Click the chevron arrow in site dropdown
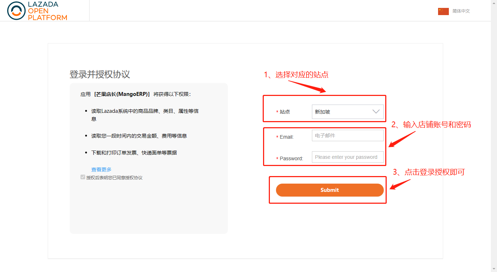This screenshot has height=272, width=497. (x=376, y=111)
